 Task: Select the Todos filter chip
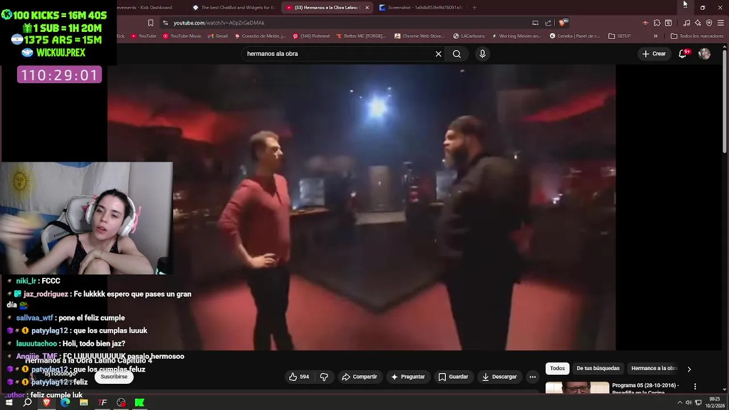tap(558, 368)
